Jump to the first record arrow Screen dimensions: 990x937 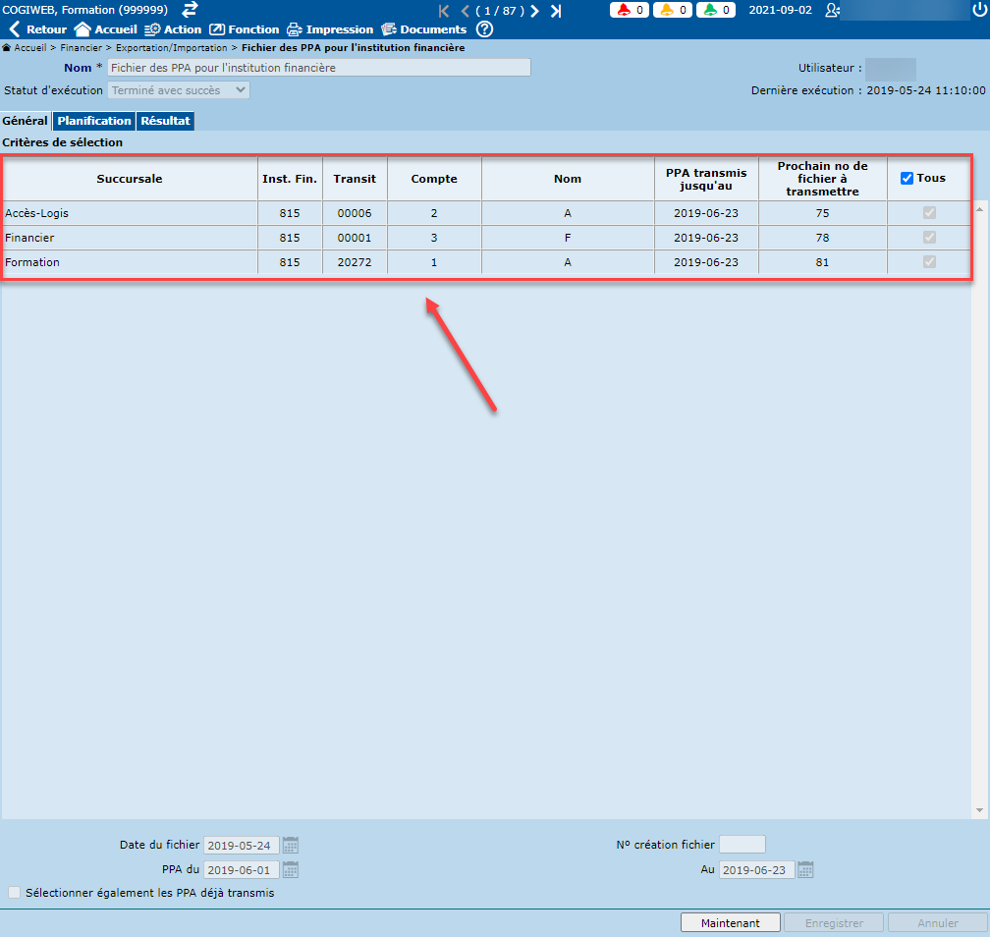click(x=444, y=11)
